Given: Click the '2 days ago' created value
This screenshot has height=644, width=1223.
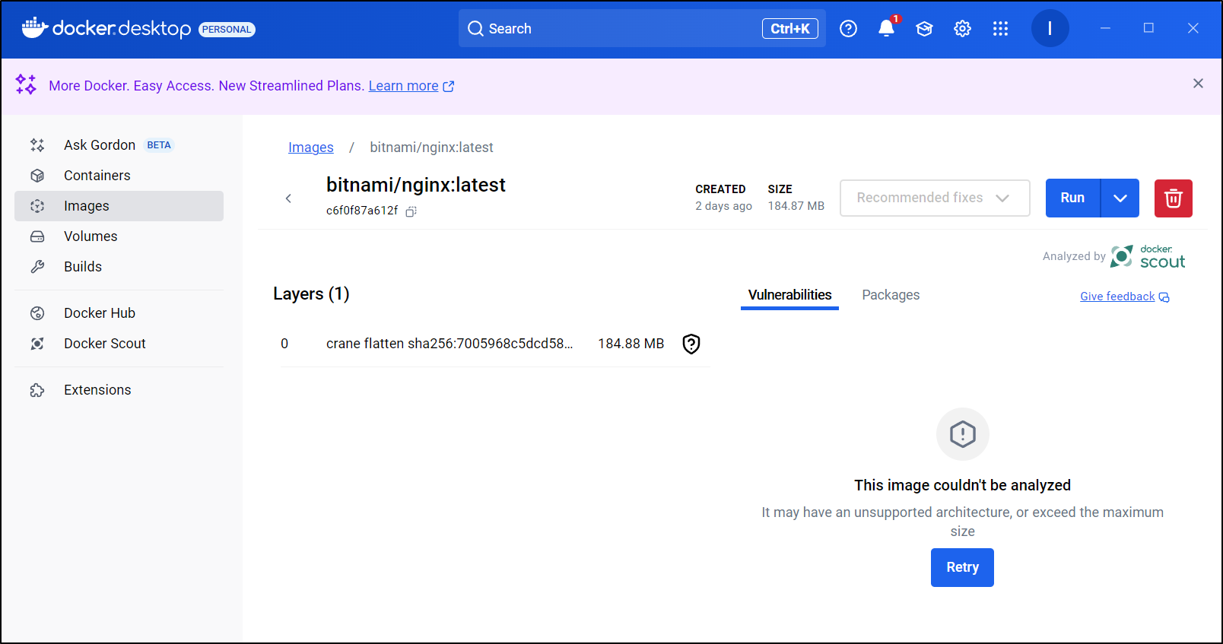Looking at the screenshot, I should pos(723,206).
